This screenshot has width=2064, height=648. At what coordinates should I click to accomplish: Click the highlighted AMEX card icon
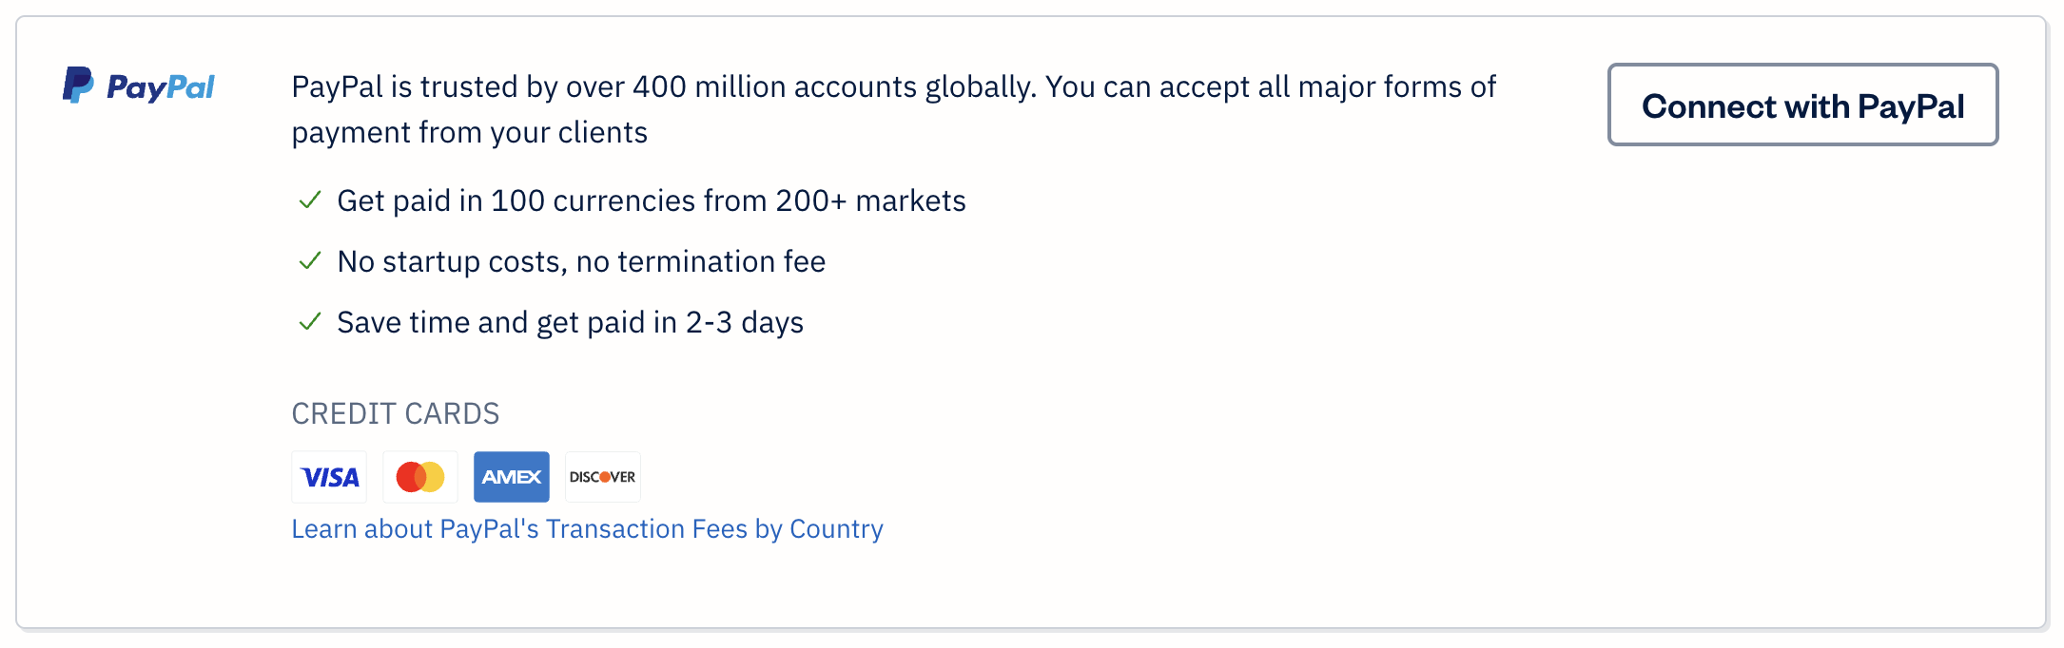point(511,477)
